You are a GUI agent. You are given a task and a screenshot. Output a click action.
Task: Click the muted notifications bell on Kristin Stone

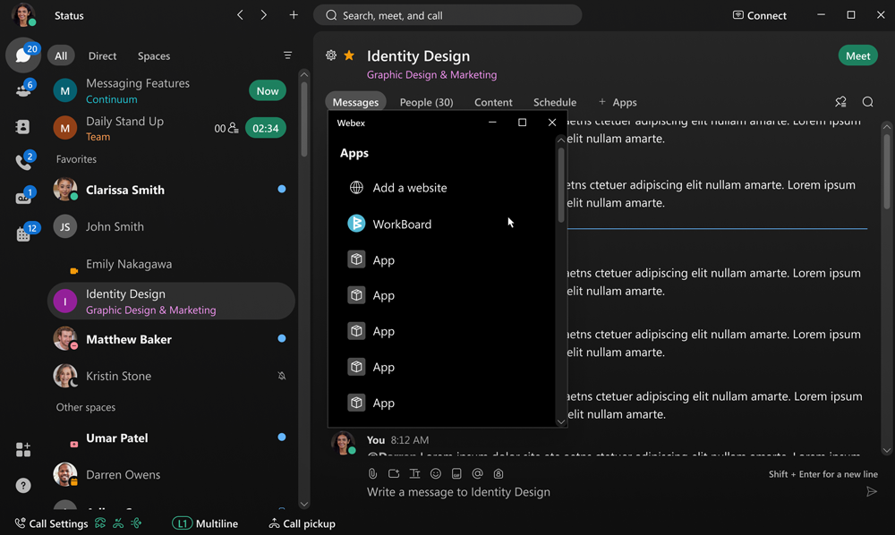[x=281, y=376]
